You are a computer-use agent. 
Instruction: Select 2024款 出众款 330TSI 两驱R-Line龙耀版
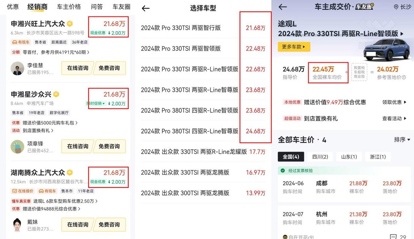point(203,152)
